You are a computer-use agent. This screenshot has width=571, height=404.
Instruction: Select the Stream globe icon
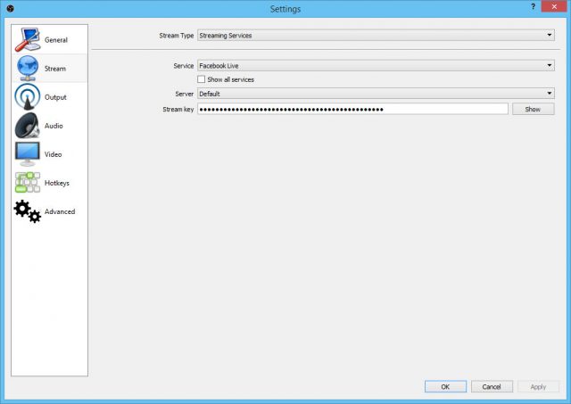[x=27, y=69]
